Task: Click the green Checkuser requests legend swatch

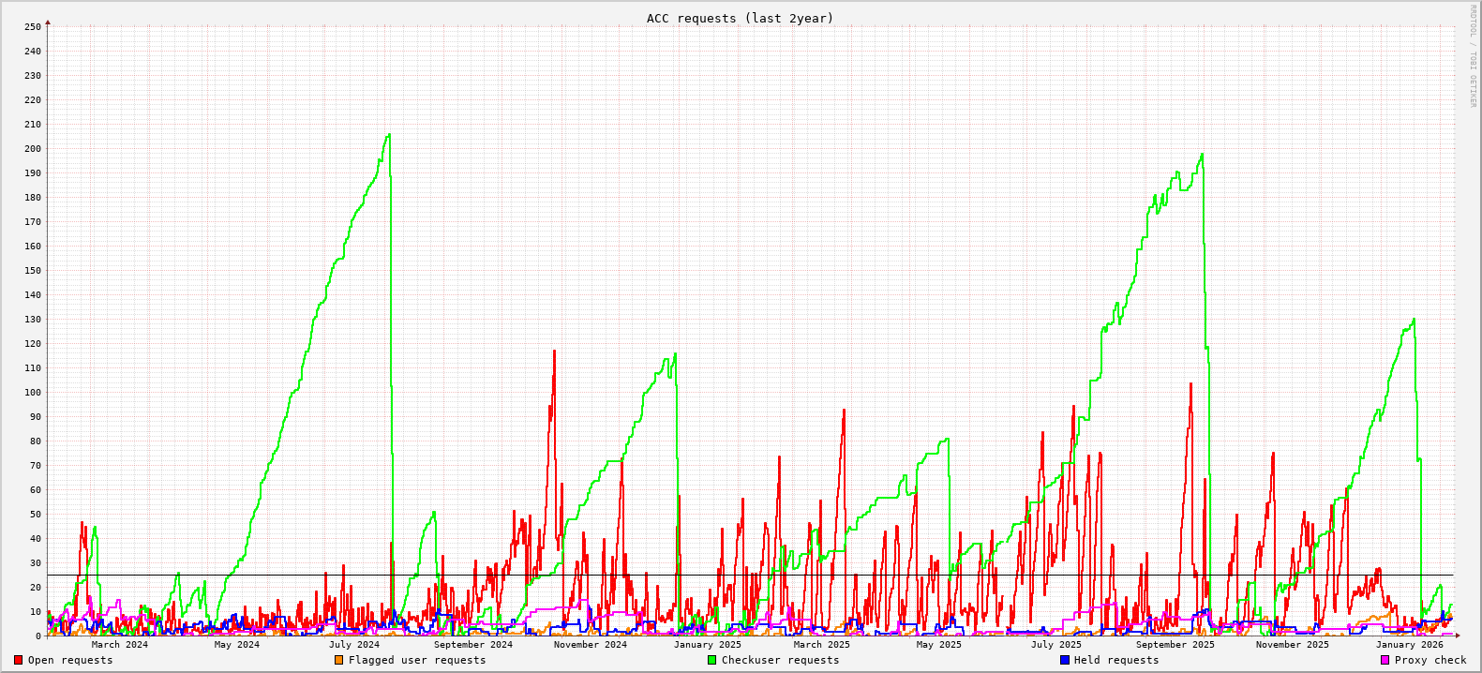Action: pyautogui.click(x=711, y=660)
